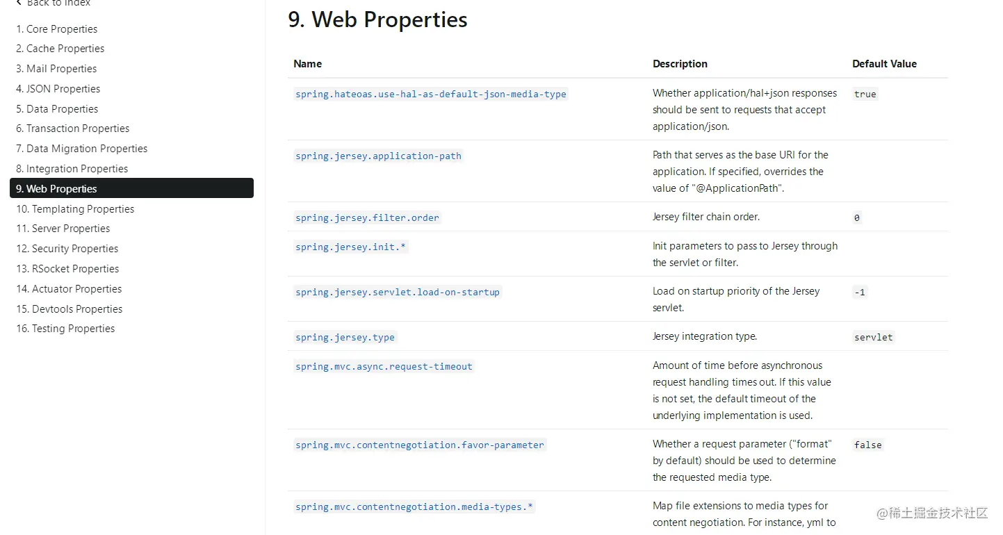Click spring.jersey.type property link

point(345,337)
